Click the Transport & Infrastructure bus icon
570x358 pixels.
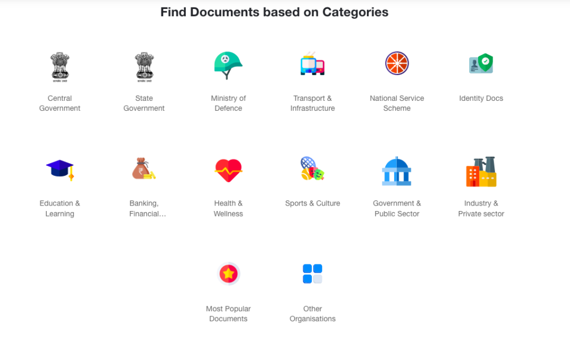point(312,65)
